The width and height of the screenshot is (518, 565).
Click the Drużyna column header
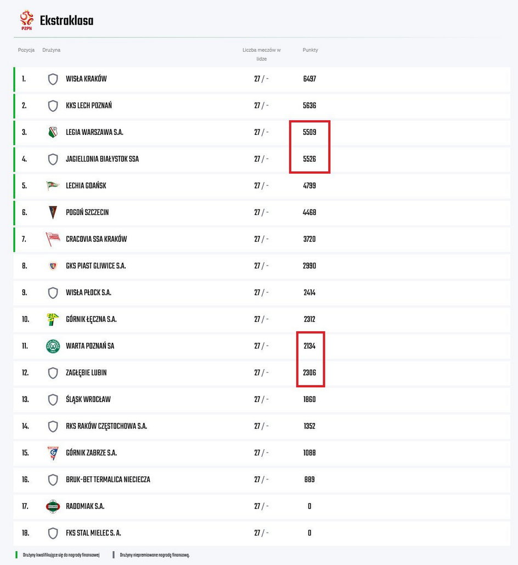[x=51, y=50]
